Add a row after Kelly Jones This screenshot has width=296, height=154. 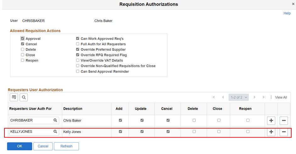click(x=271, y=132)
